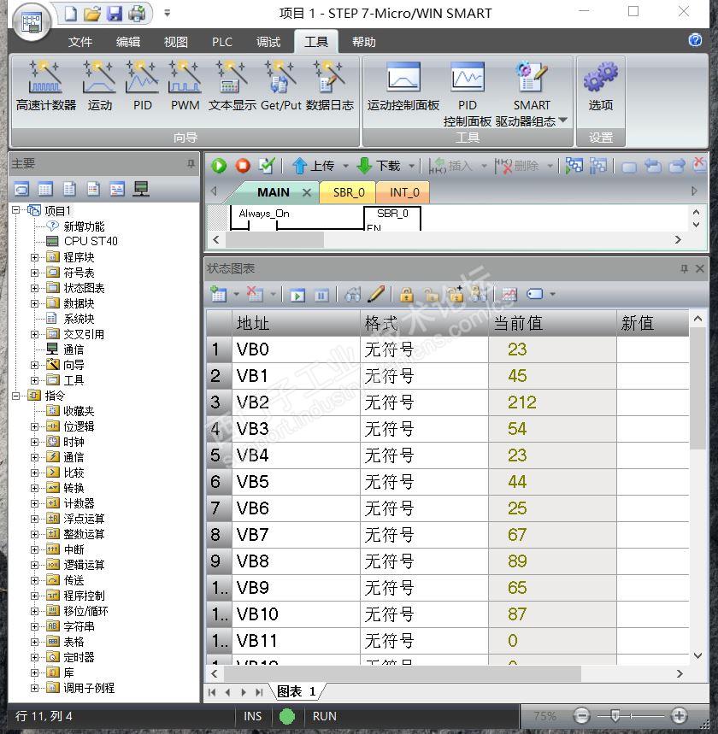This screenshot has width=718, height=734.
Task: Open the Download dropdown arrow
Action: (411, 166)
